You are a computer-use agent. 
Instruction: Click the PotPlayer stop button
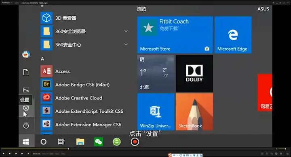click(10, 153)
